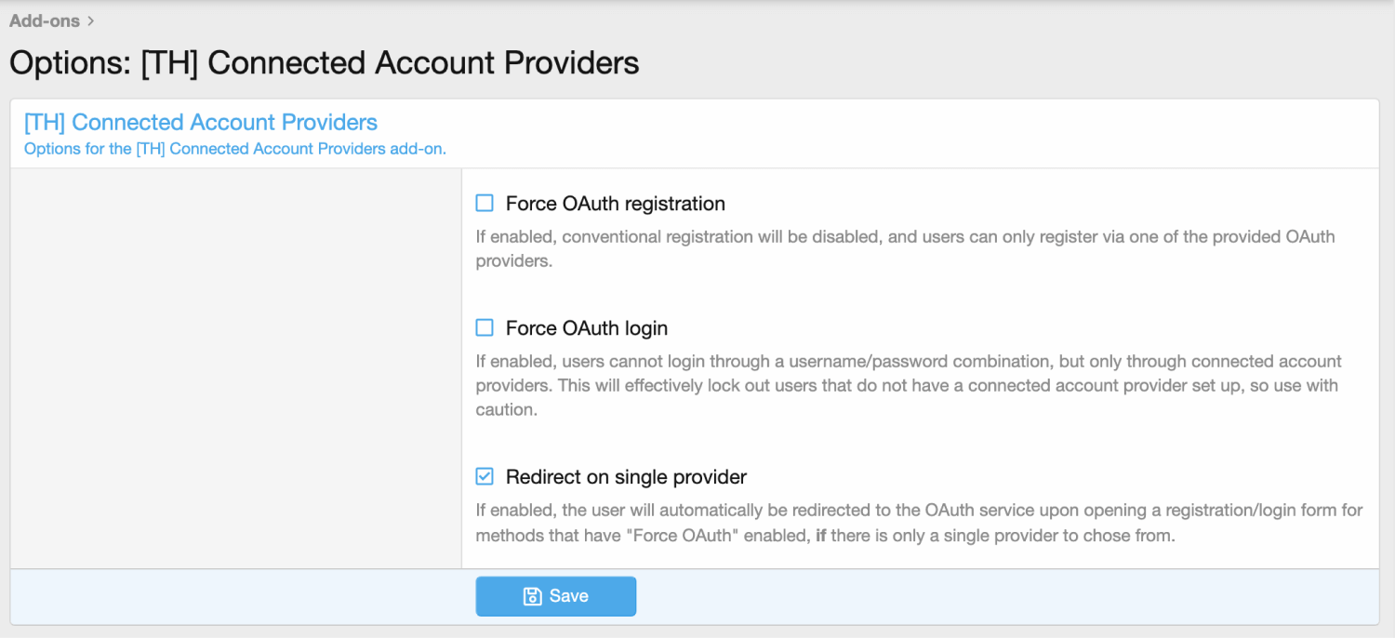Click the bold "if" in the redirect description
The image size is (1395, 638).
tap(821, 536)
